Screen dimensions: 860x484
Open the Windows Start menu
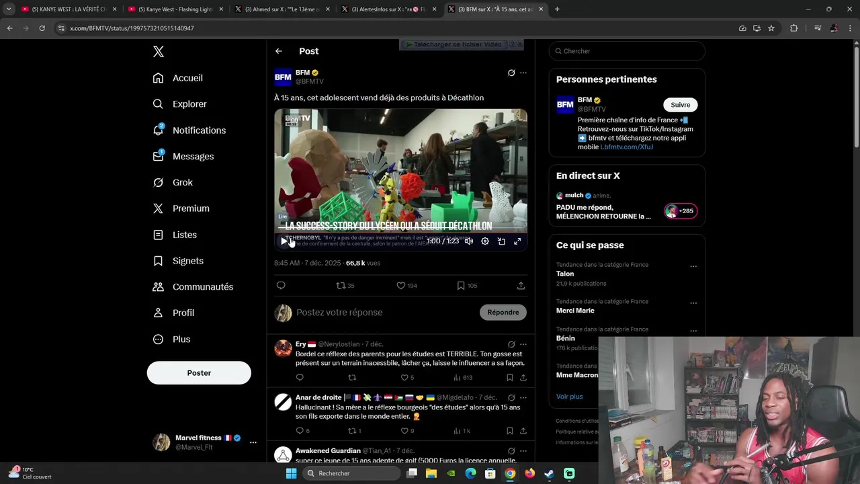[x=291, y=473]
